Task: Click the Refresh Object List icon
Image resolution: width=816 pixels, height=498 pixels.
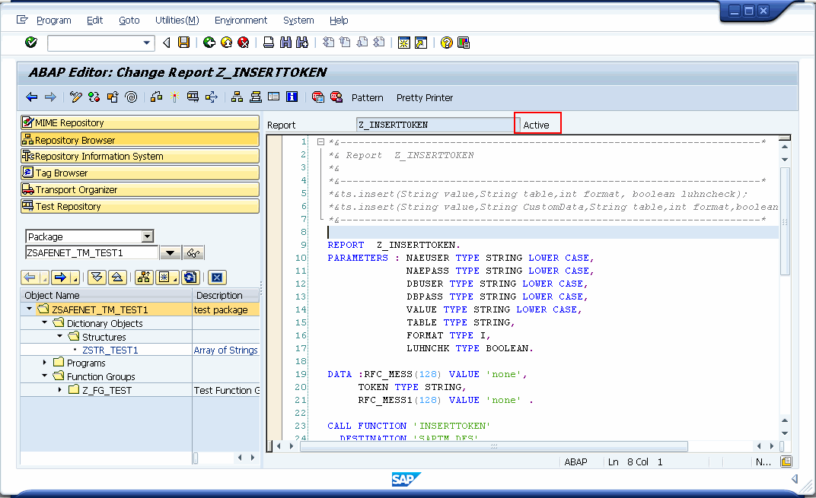Action: click(190, 278)
